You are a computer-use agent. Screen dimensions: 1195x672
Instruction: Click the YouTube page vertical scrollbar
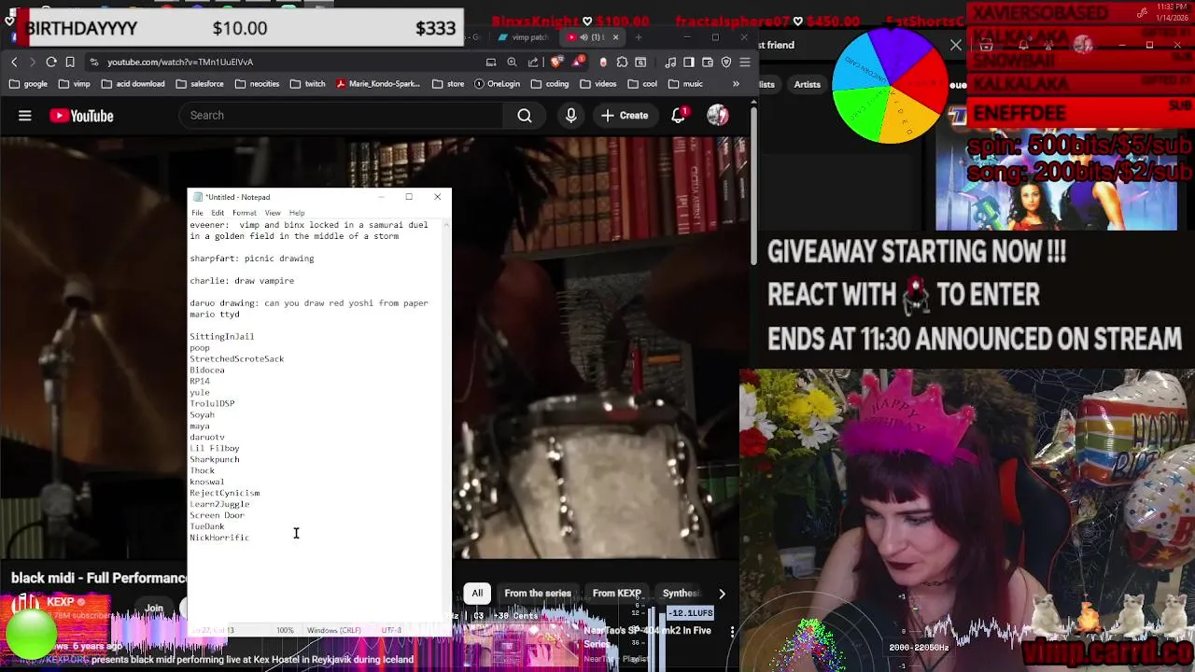753,187
